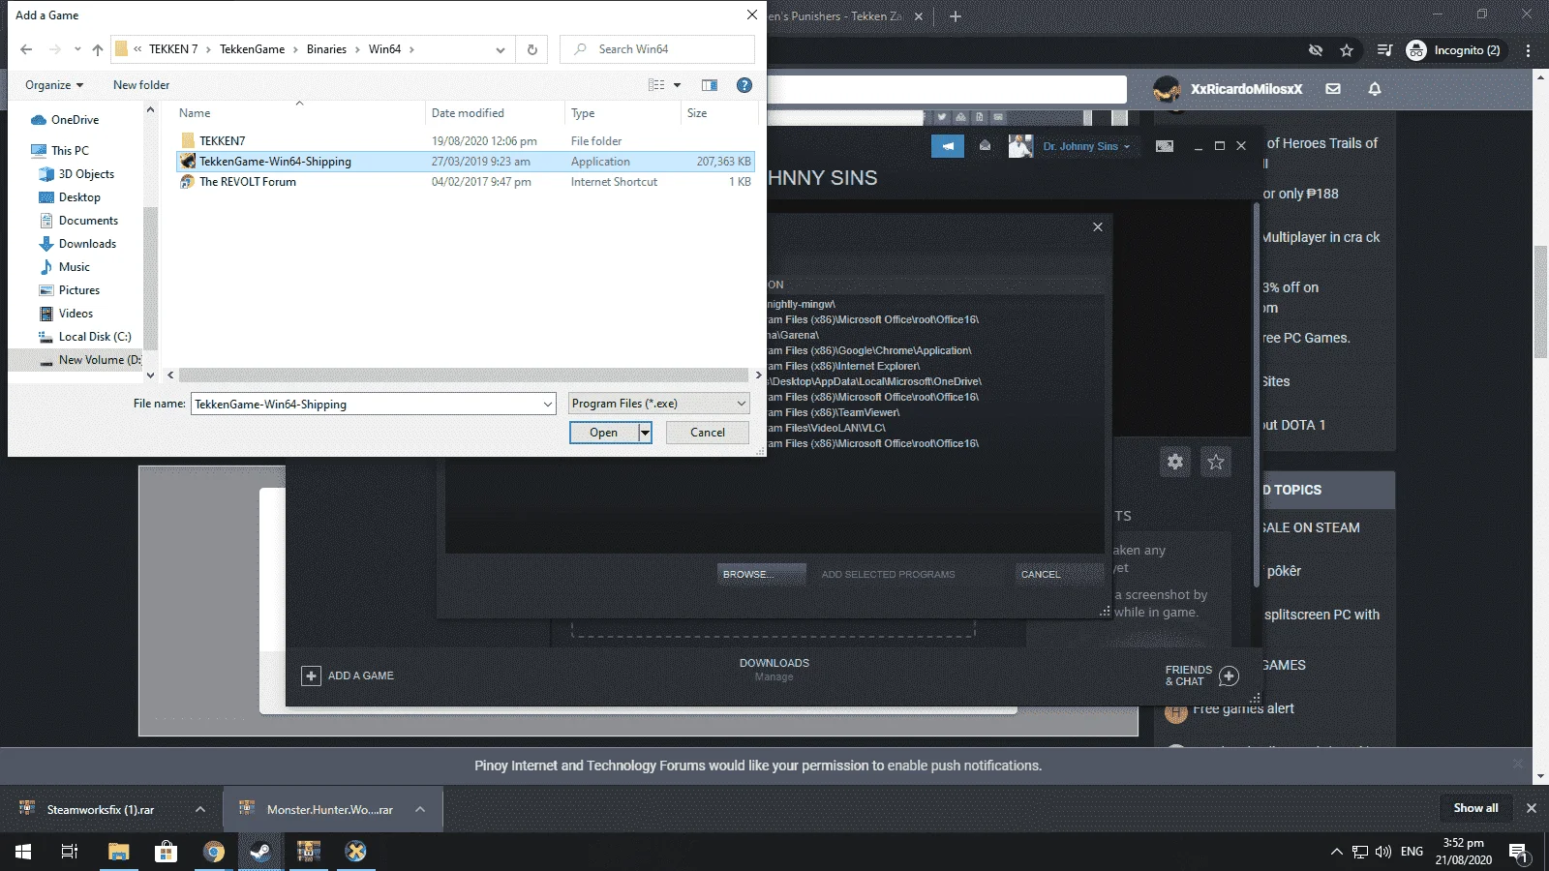
Task: Select The REVOLT Forum shortcut
Action: tap(248, 182)
